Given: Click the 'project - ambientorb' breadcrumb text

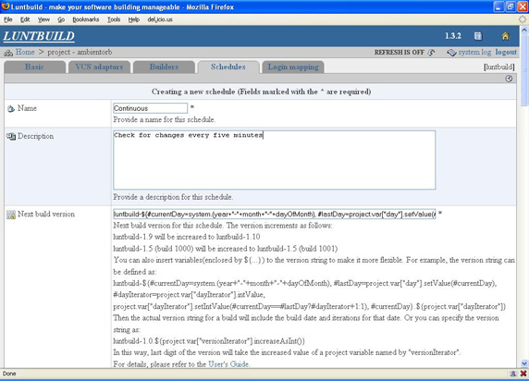Looking at the screenshot, I should [x=80, y=52].
